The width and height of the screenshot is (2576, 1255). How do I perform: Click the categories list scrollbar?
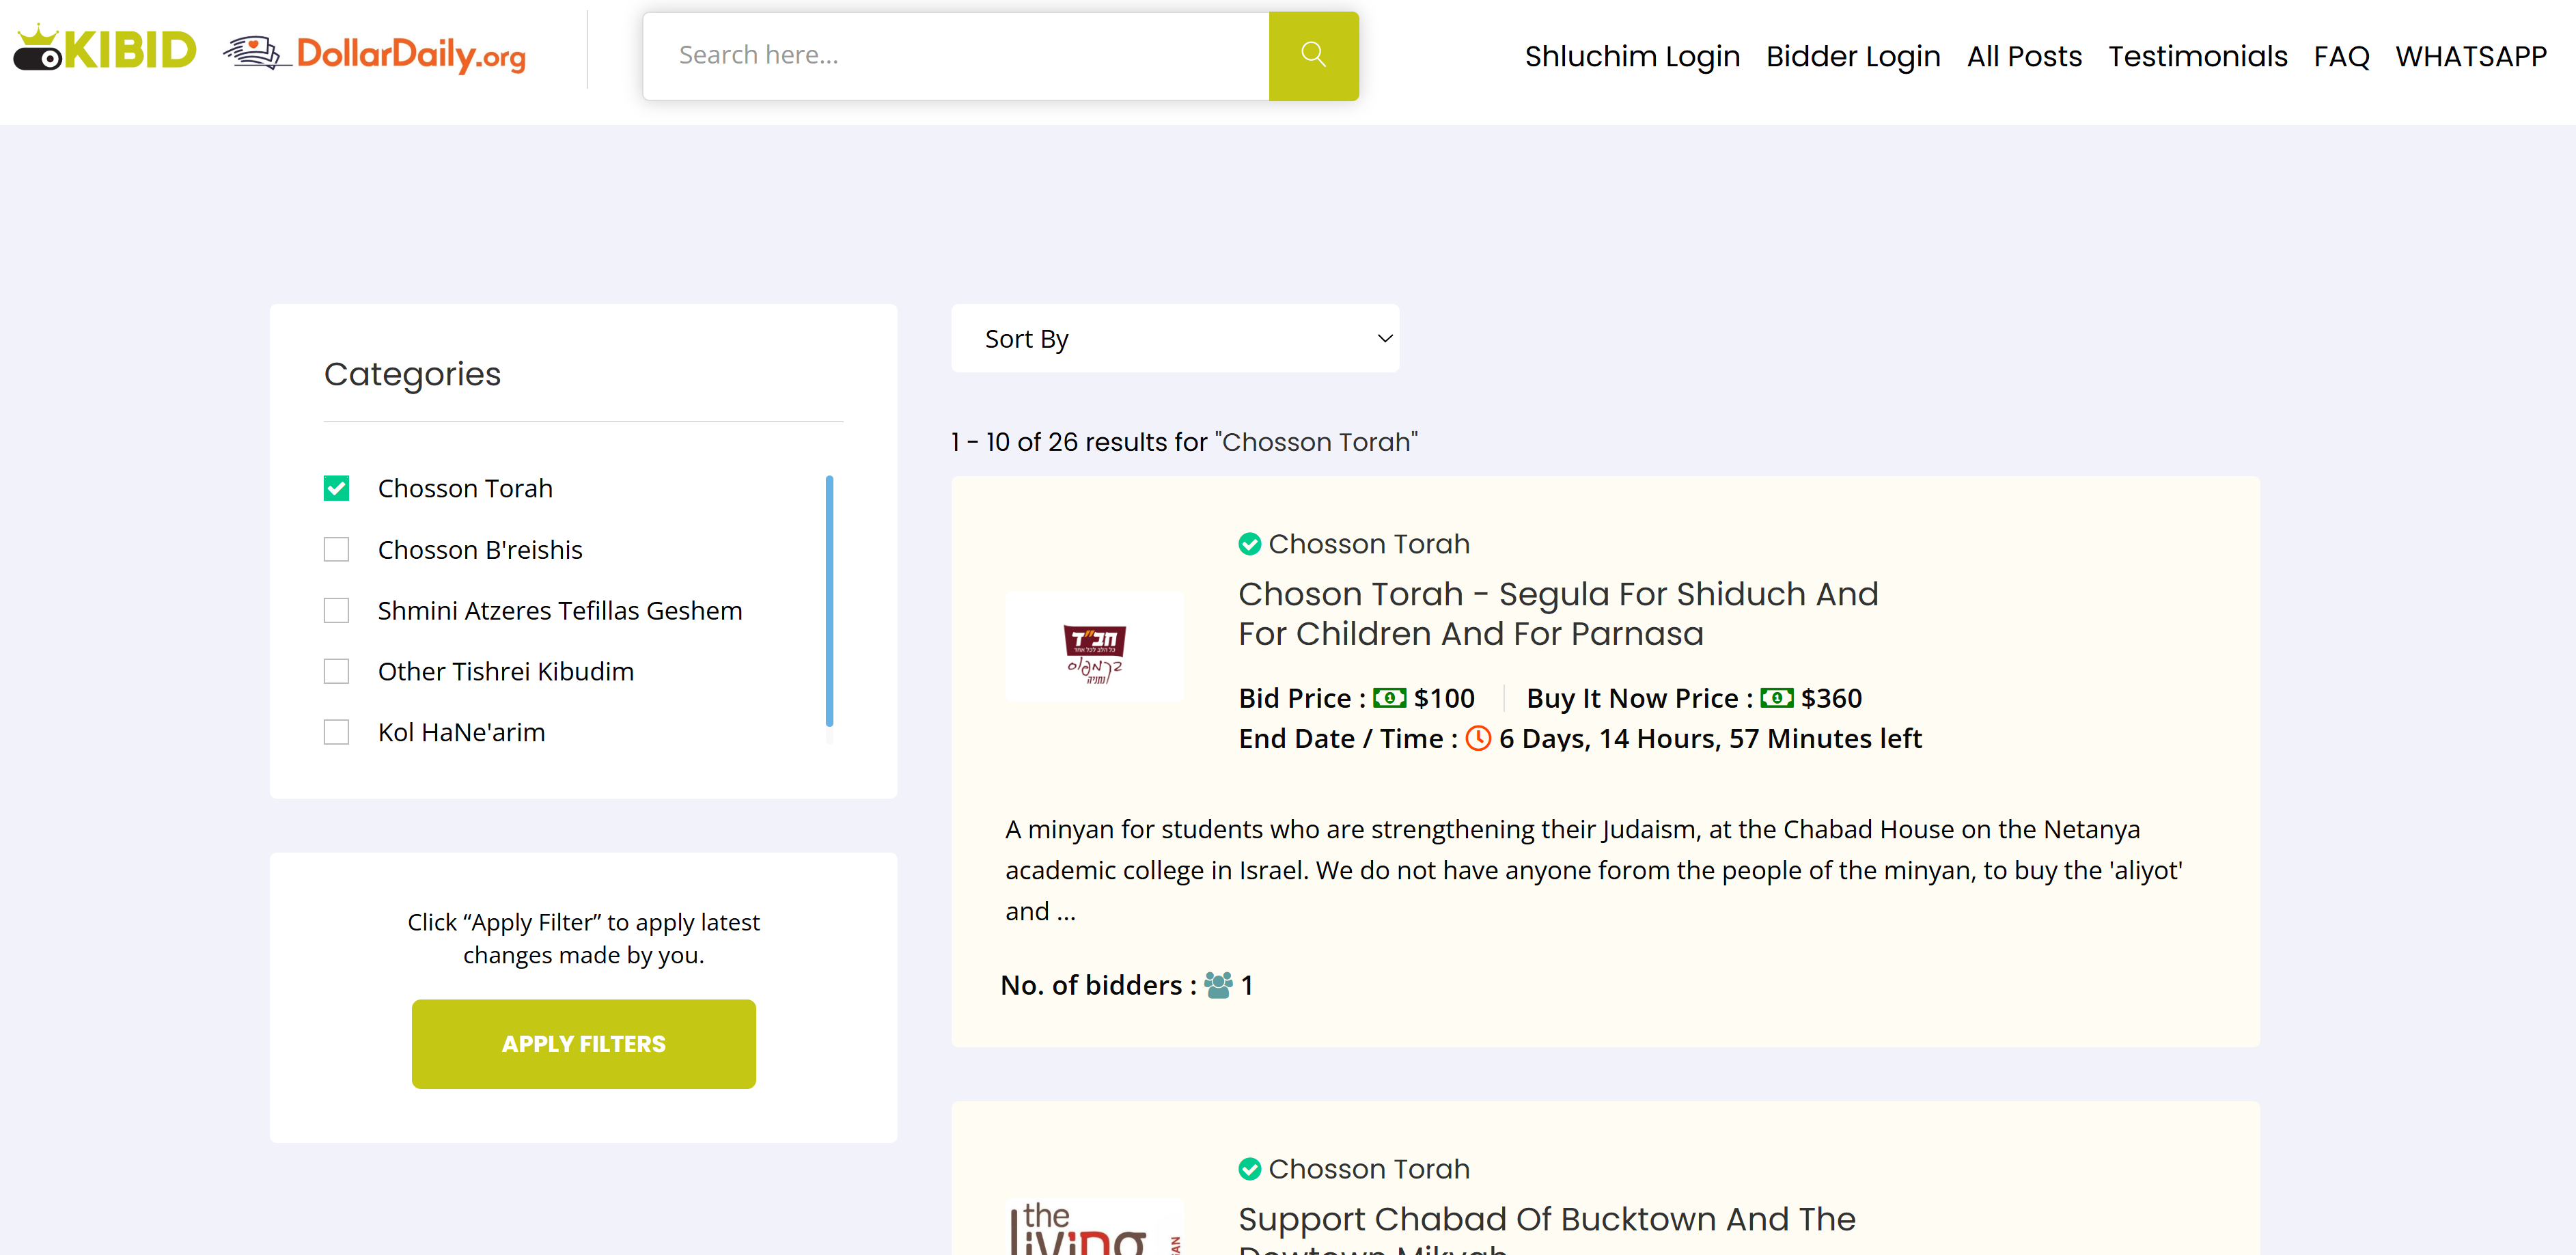click(x=829, y=600)
